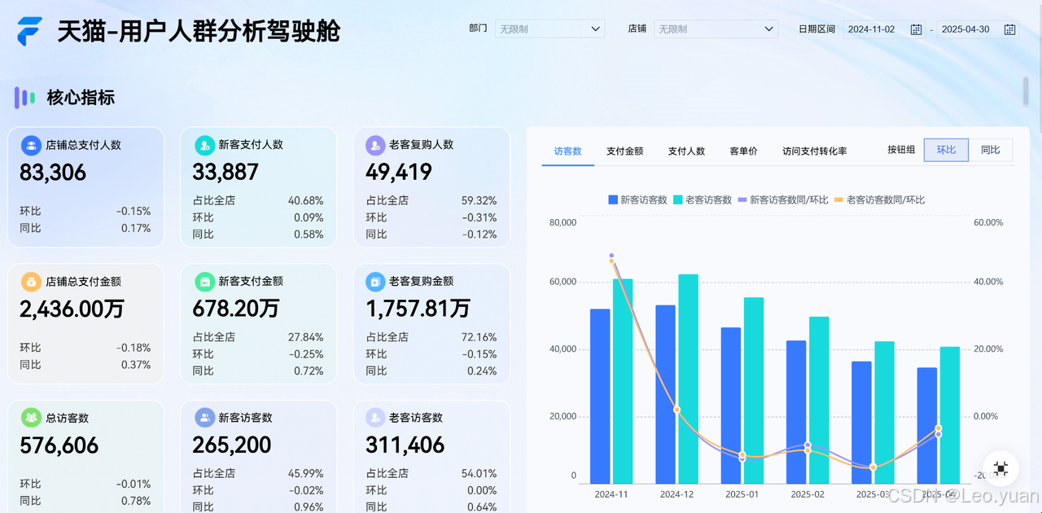Click the 新客访客数 card icon
This screenshot has width=1042, height=513.
point(204,418)
